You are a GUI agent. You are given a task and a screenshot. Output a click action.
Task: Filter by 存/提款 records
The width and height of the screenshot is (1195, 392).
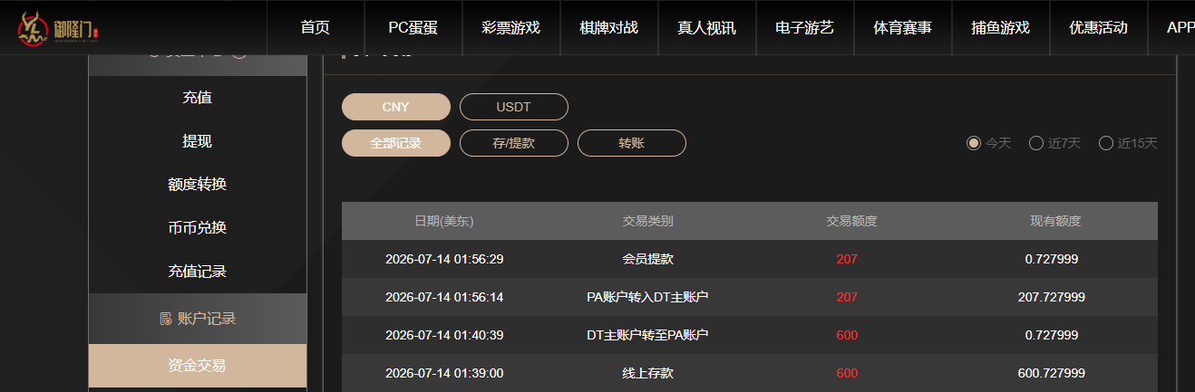coord(514,143)
